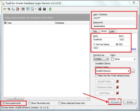Select the Service Name radio button
140x111 pixels.
coord(94,44)
